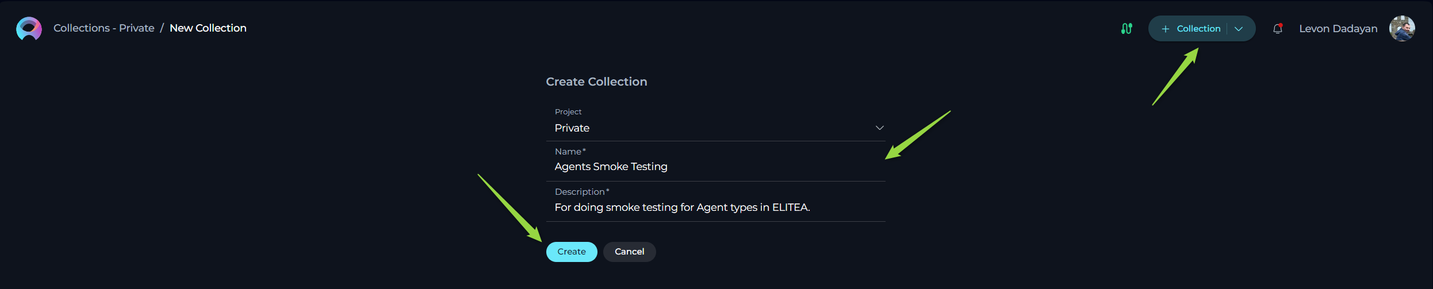
Task: Cancel the collection creation
Action: coord(629,252)
